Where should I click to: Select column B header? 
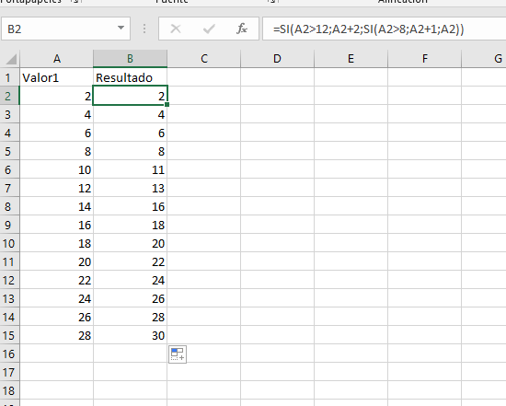click(130, 59)
